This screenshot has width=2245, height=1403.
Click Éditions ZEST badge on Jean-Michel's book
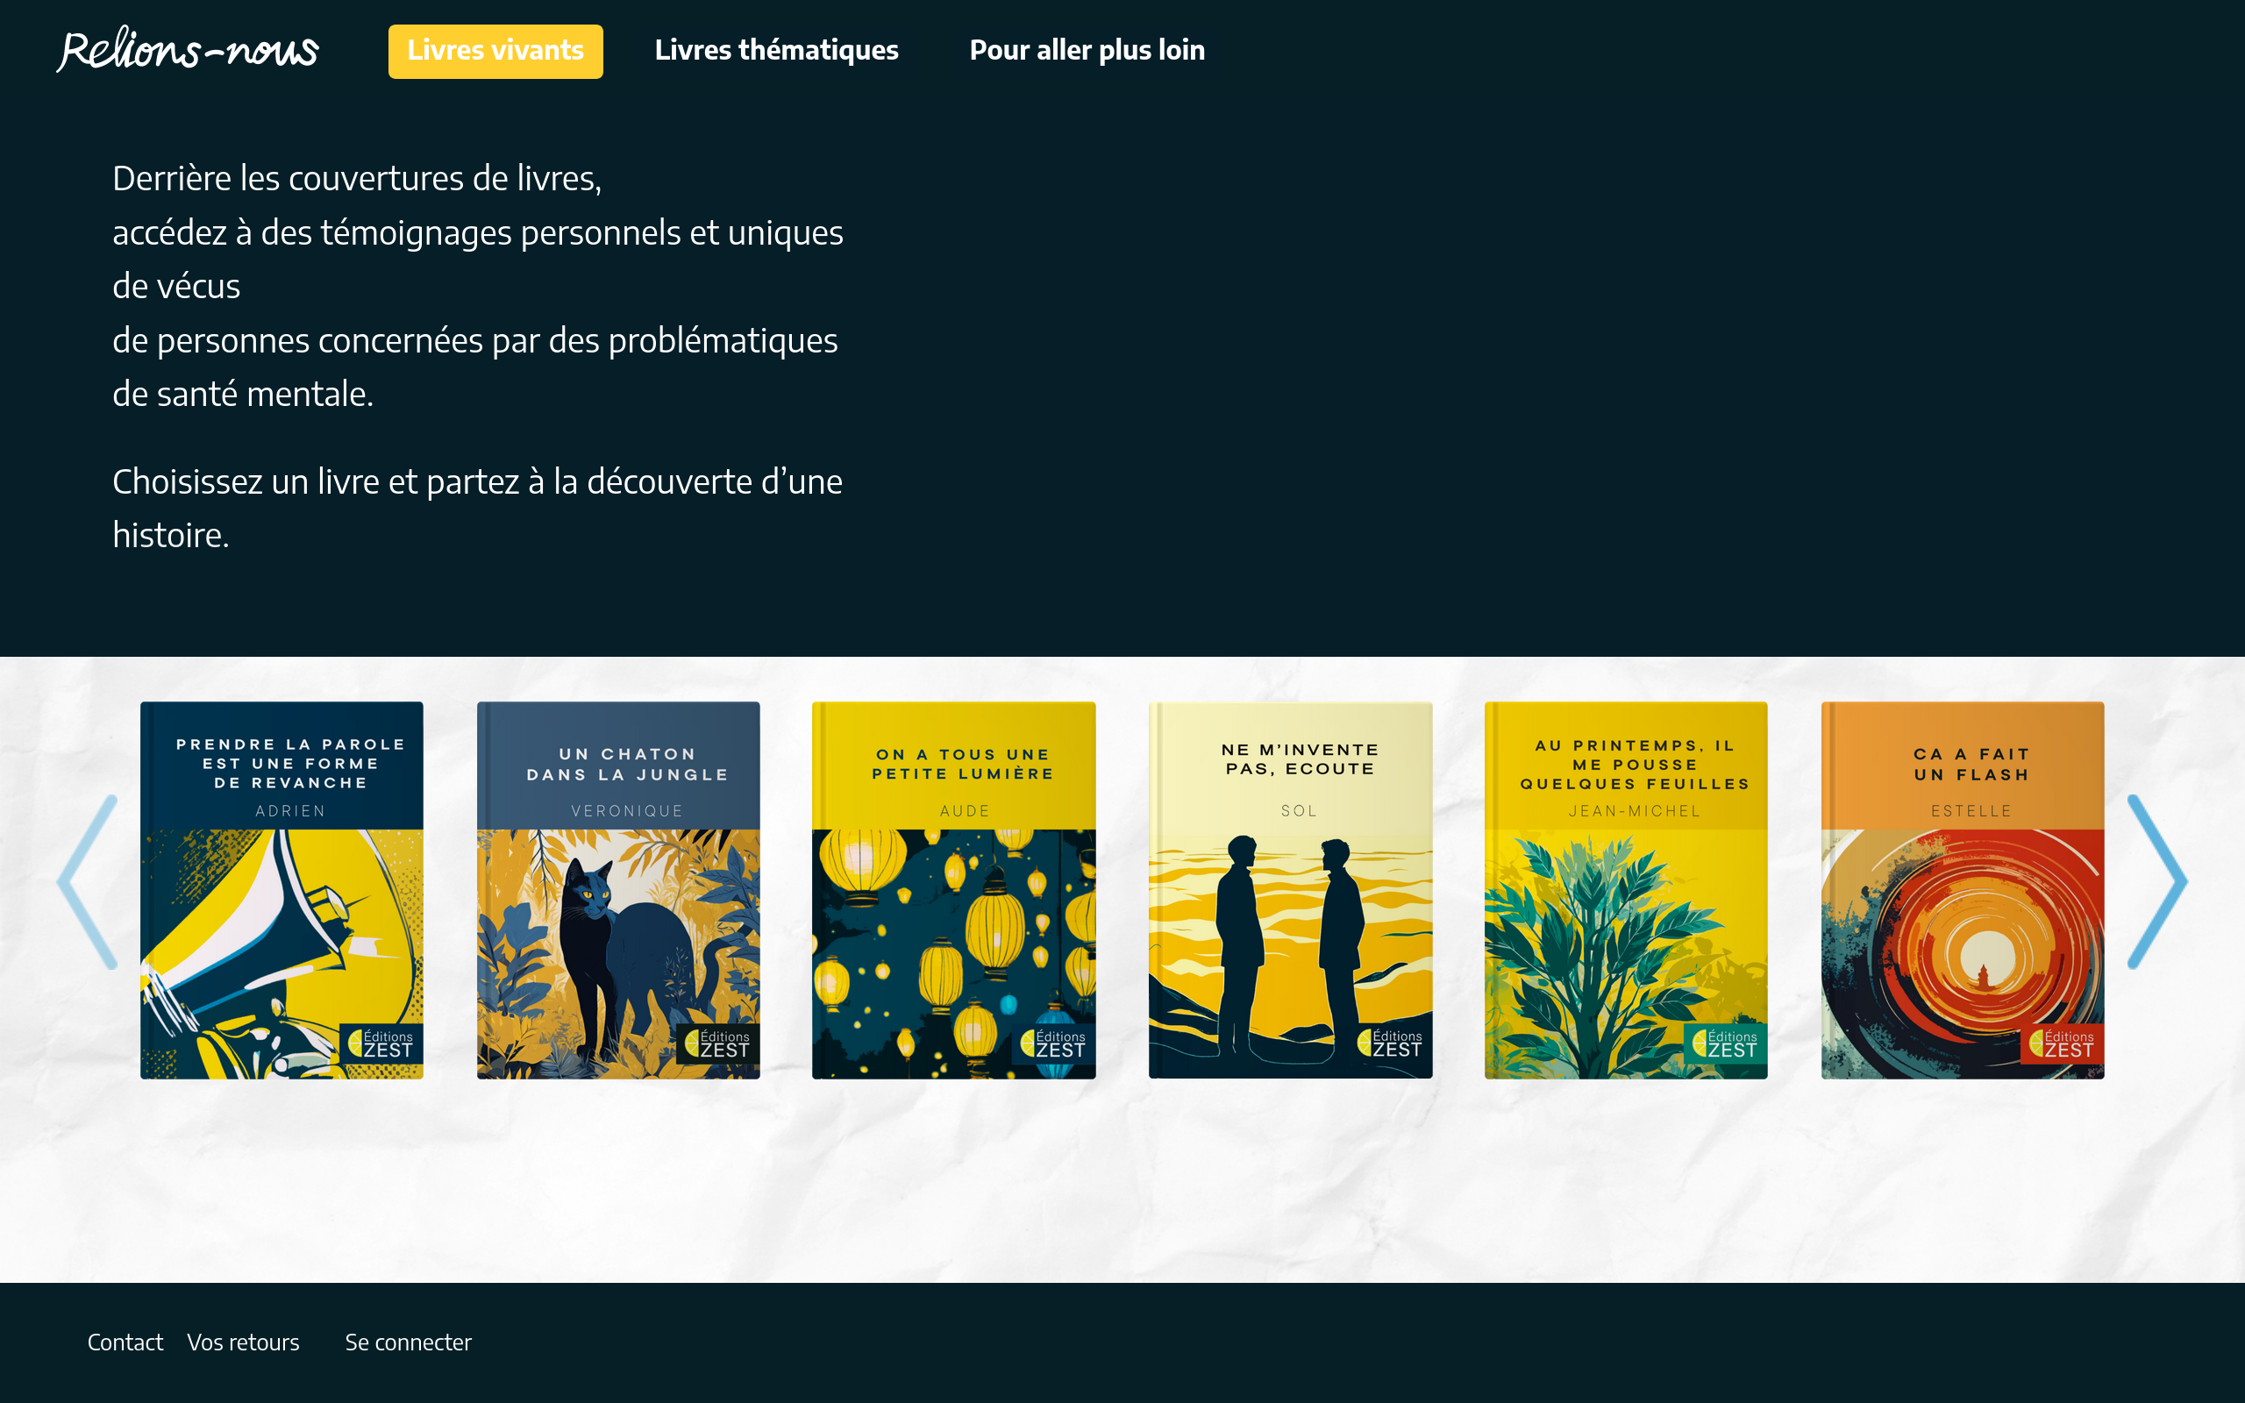[x=1726, y=1043]
